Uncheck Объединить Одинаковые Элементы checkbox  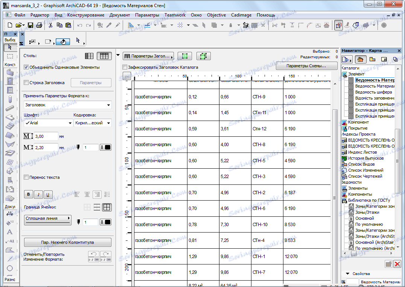pyautogui.click(x=26, y=67)
